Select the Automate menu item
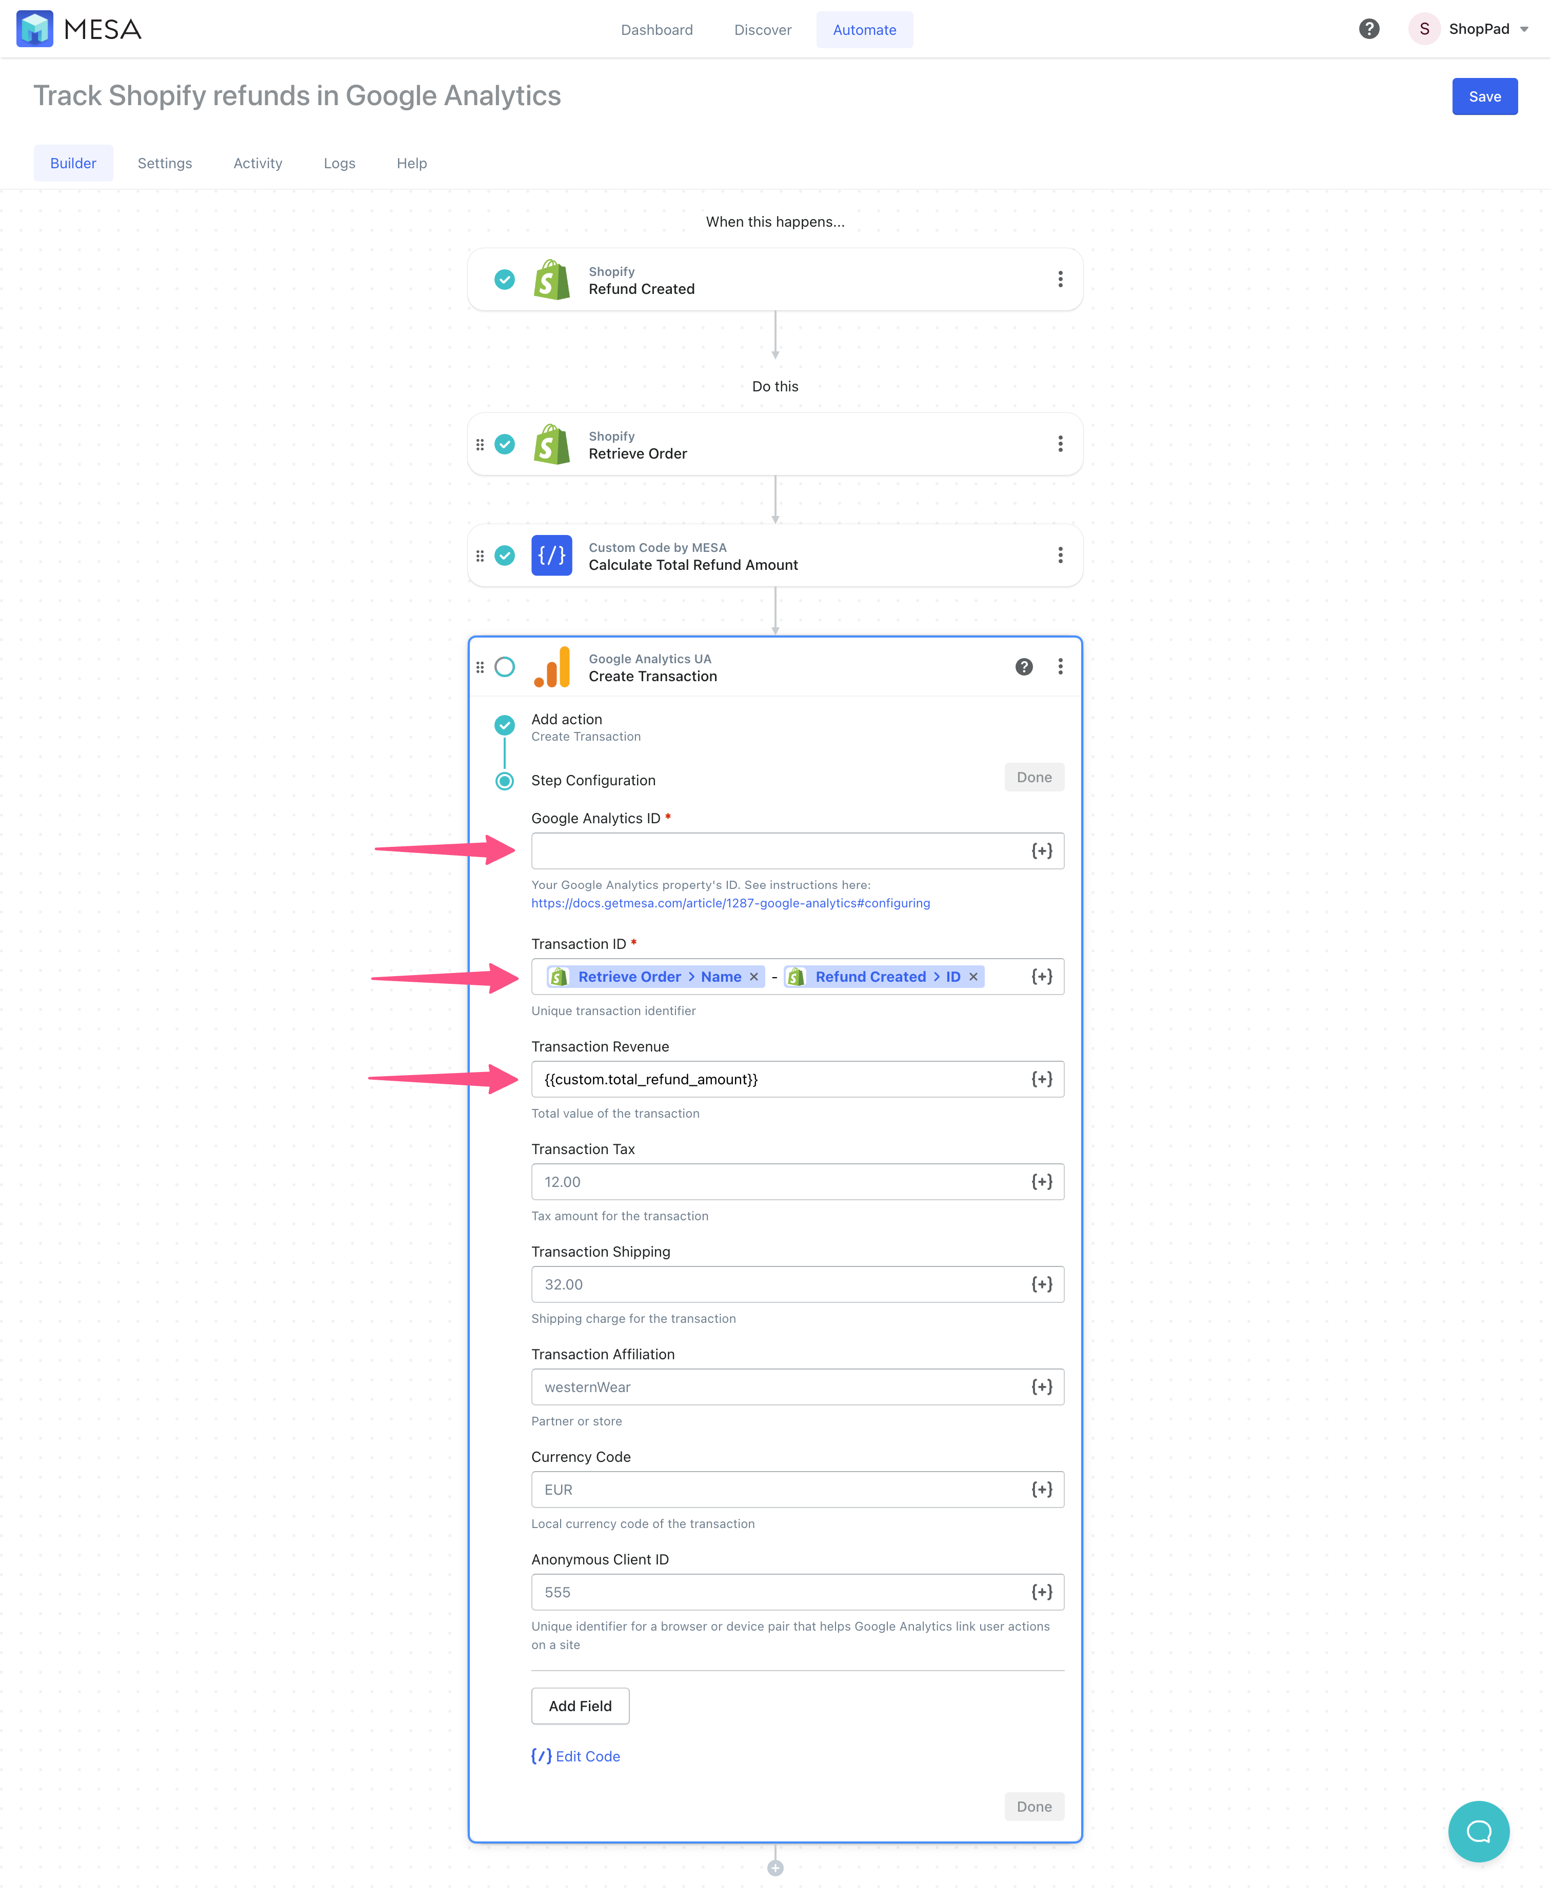This screenshot has width=1551, height=1904. coord(864,29)
